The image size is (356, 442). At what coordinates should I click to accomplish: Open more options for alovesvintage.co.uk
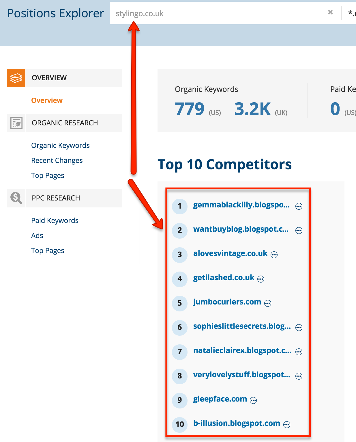[x=274, y=255]
